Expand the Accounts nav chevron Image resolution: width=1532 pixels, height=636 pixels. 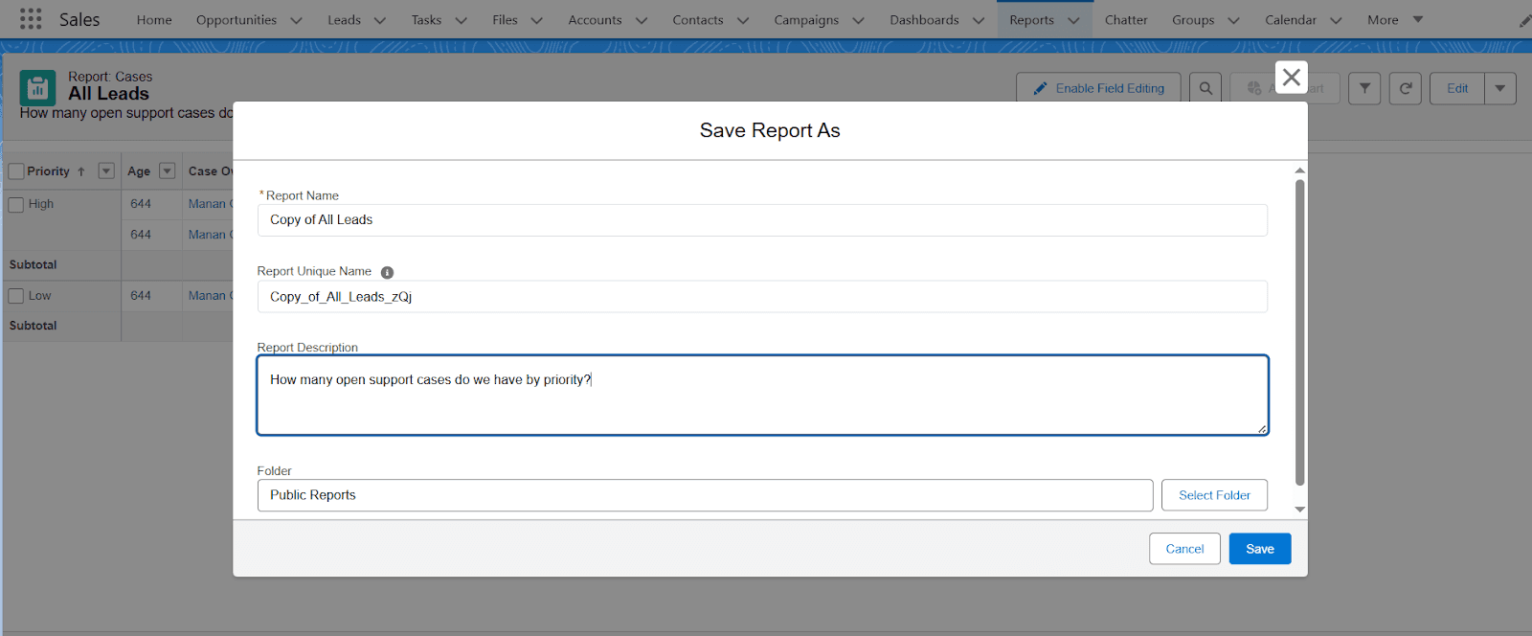[642, 20]
